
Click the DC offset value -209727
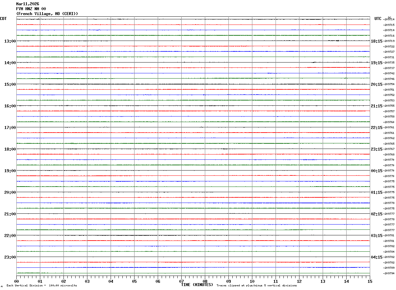point(389,52)
